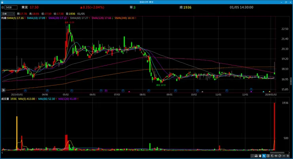This screenshot has width=293, height=159.
Task: Click the 22.50 price axis label
Action: (x=285, y=29)
